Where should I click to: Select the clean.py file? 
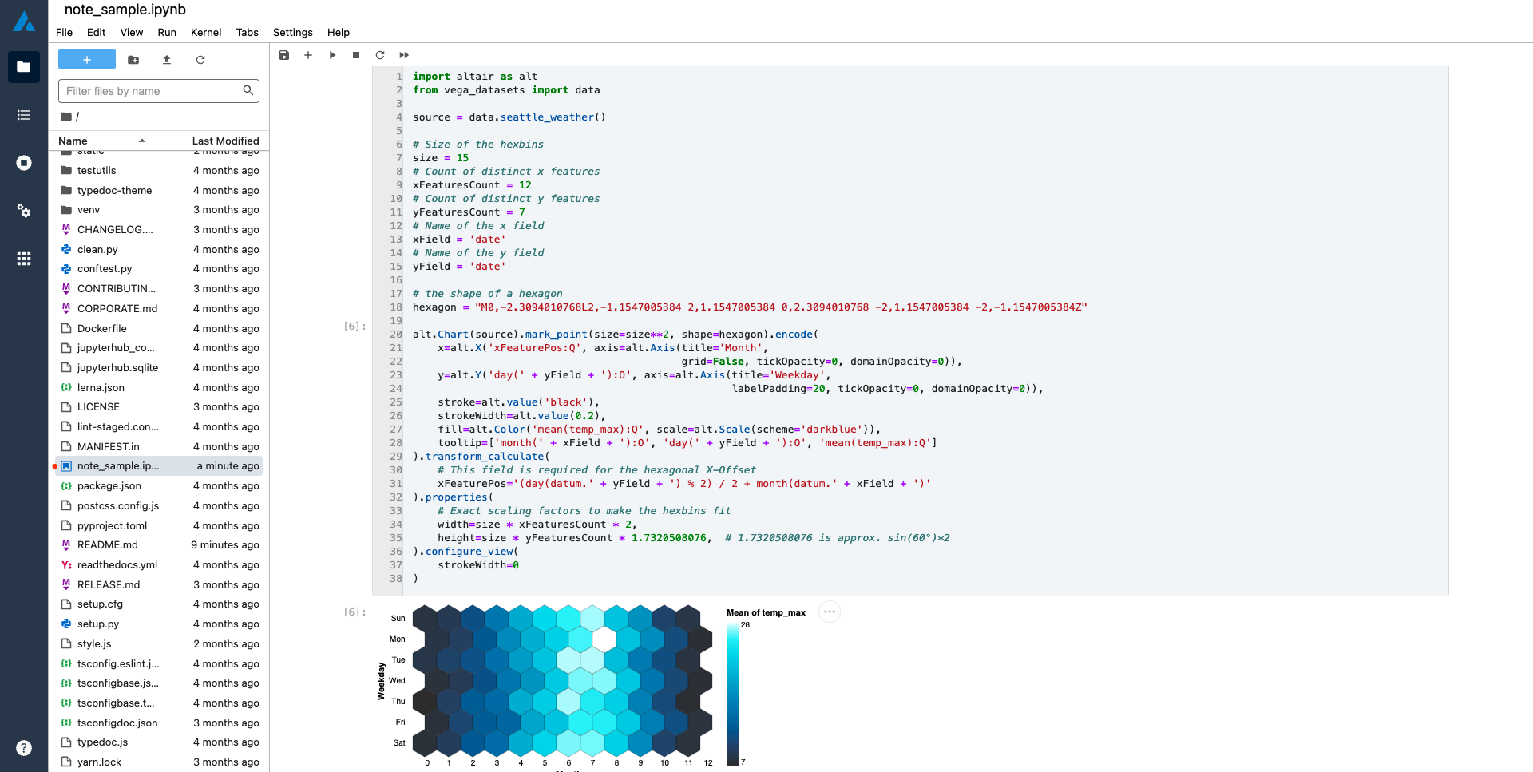tap(160, 250)
